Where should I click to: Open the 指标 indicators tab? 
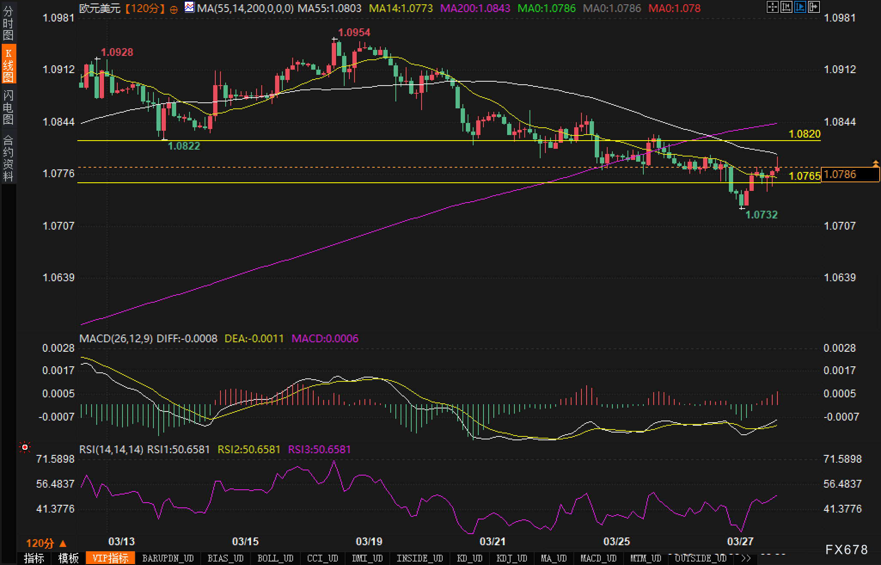[34, 558]
